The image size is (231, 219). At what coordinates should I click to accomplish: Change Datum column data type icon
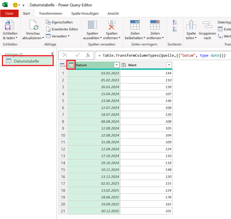coord(71,65)
